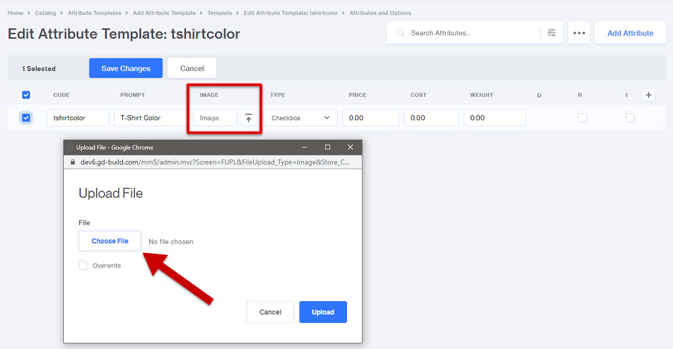This screenshot has height=349, width=673.
Task: Click the plus icon to add column
Action: 648,95
